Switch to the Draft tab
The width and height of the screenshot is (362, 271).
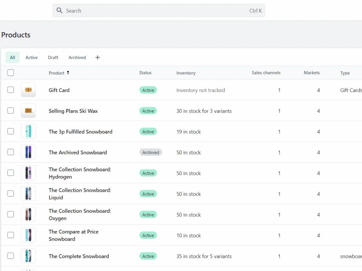(x=53, y=57)
